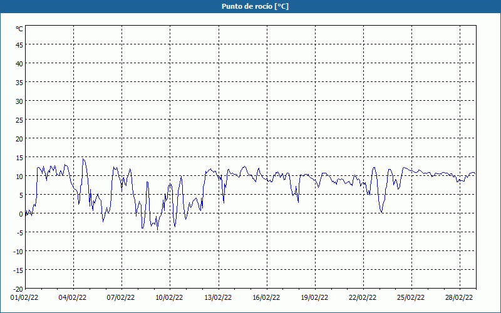Click the y-axis value 0
501x313 pixels.
click(x=21, y=214)
